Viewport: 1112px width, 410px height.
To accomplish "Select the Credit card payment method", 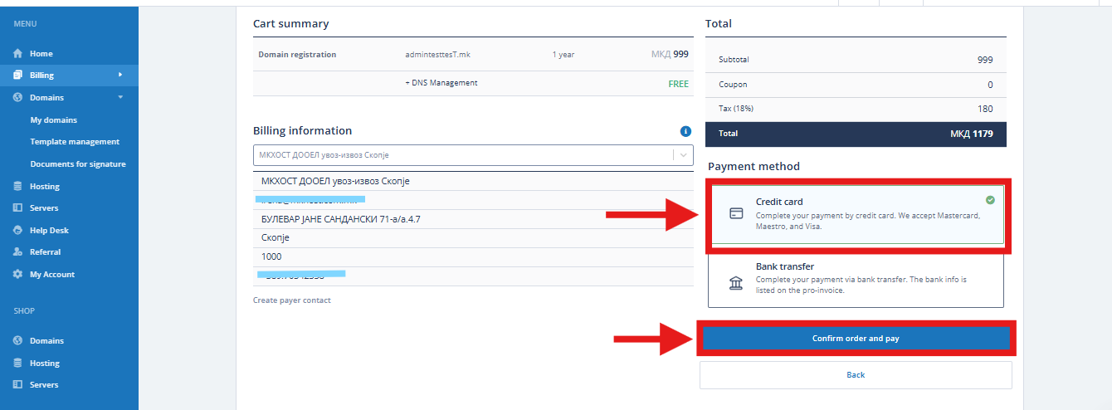I will tap(856, 214).
